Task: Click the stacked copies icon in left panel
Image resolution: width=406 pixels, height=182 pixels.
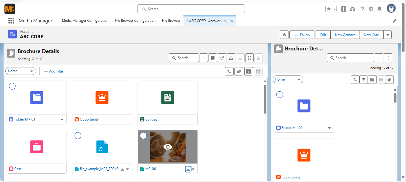Action: click(239, 71)
